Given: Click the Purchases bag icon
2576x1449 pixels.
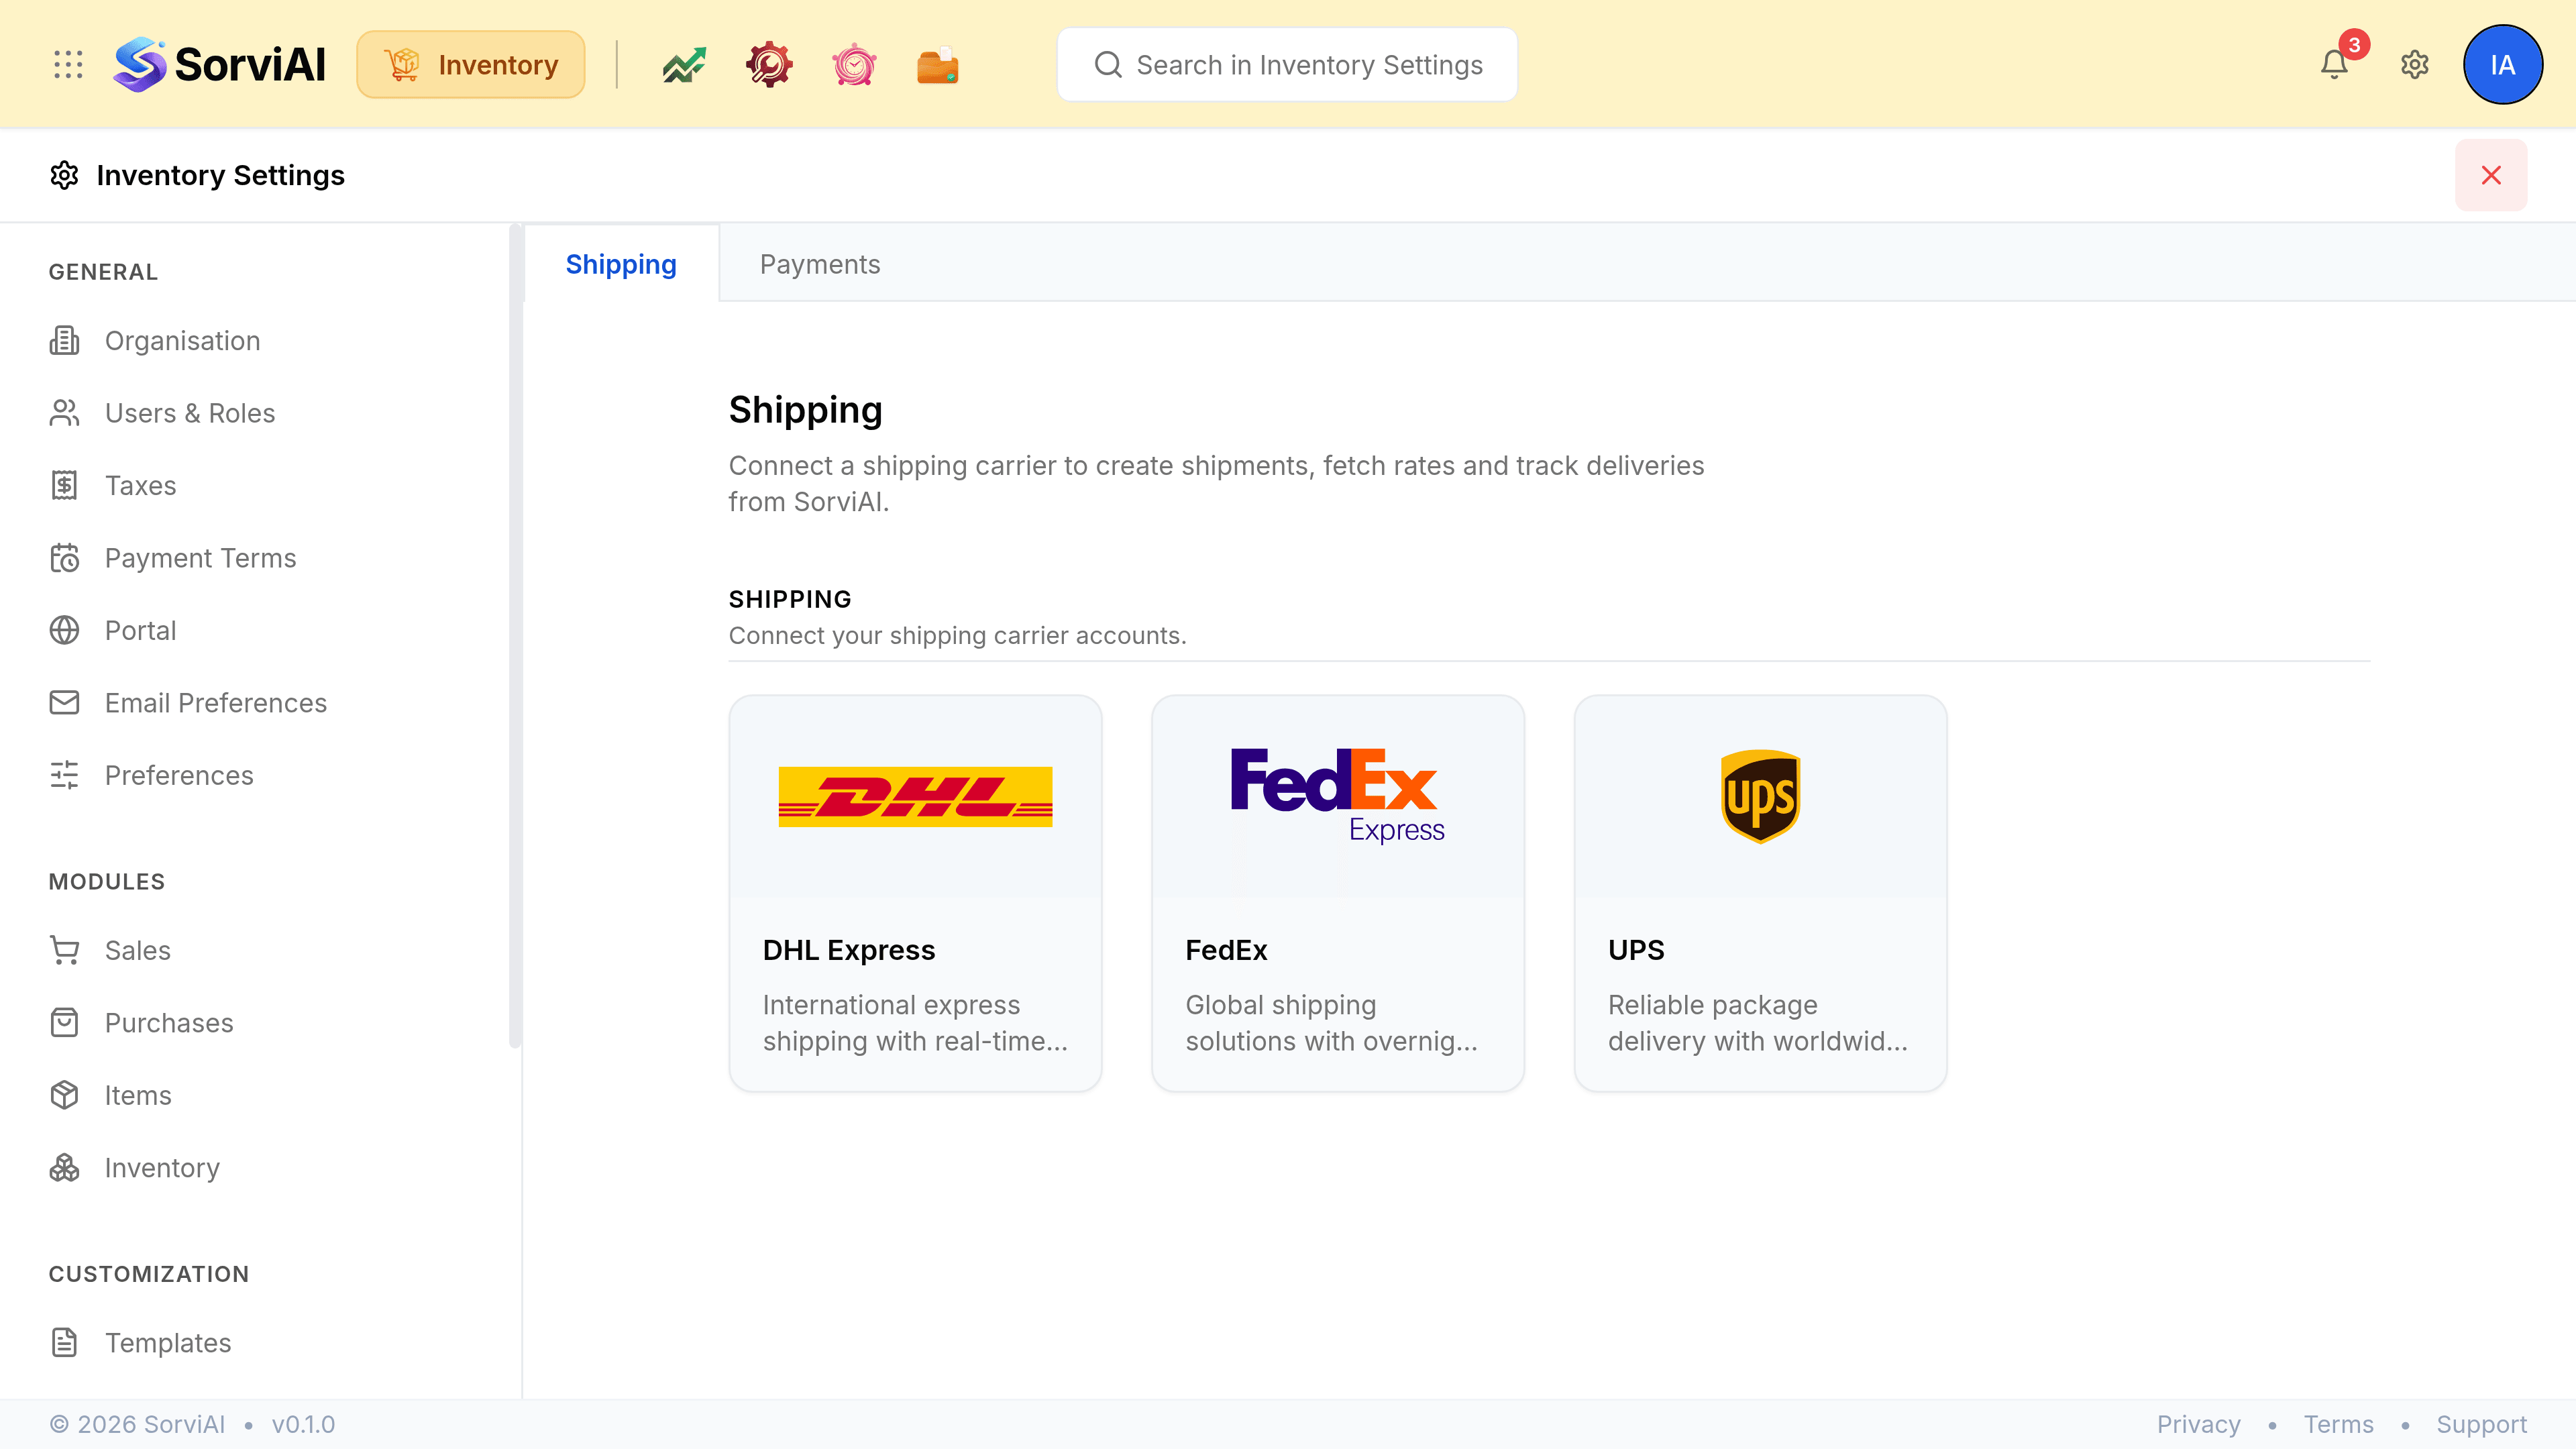Looking at the screenshot, I should click(x=64, y=1023).
